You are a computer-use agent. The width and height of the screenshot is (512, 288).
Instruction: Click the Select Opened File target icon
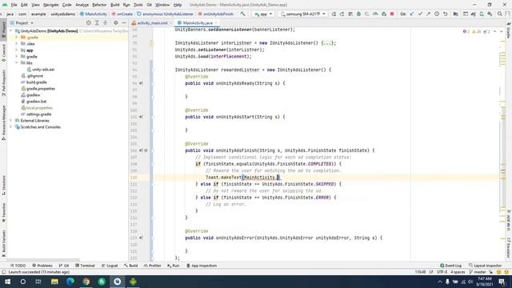coord(89,23)
